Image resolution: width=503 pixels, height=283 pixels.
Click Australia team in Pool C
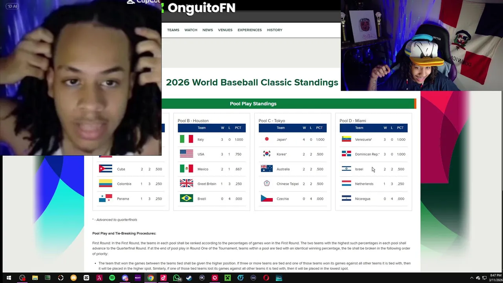(283, 169)
